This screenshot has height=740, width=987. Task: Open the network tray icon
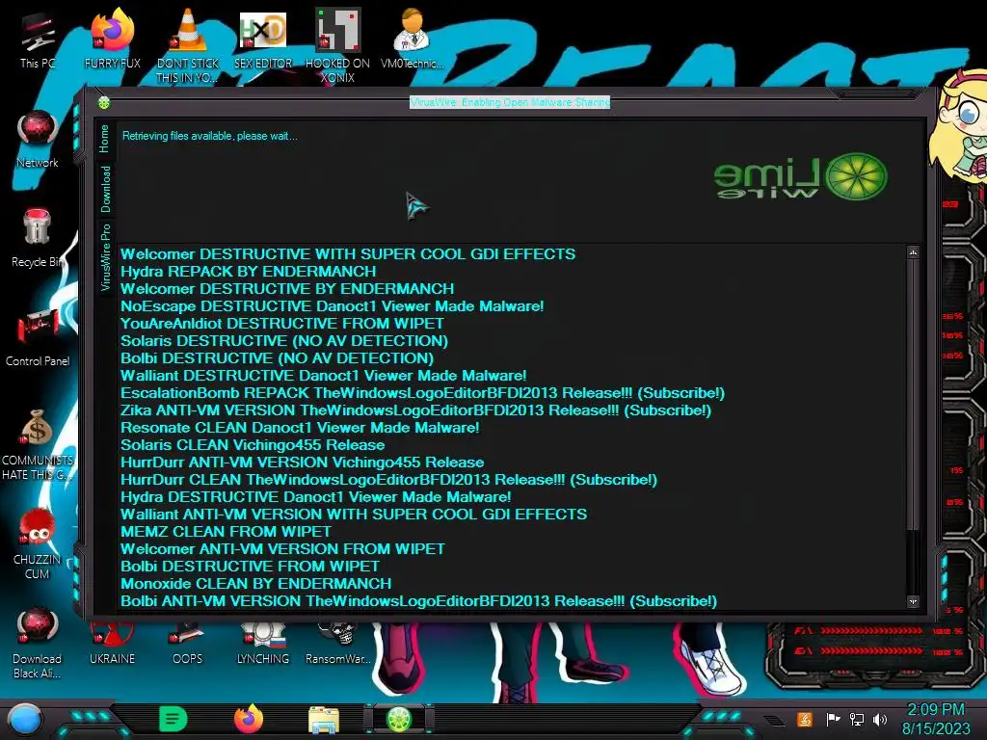[x=857, y=719]
